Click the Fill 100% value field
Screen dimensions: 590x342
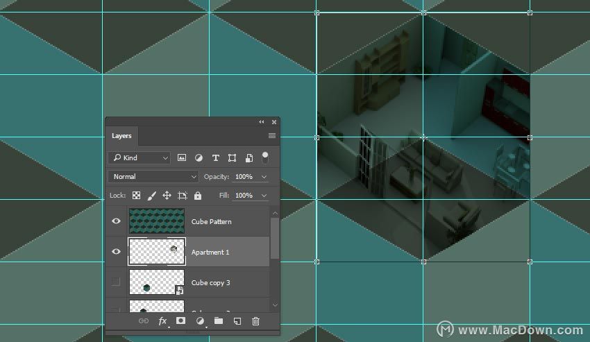244,195
